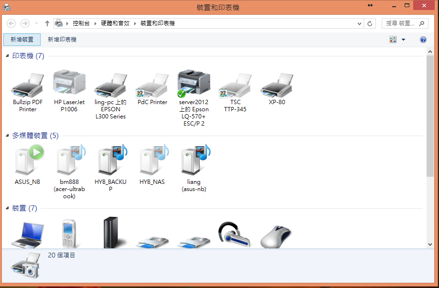Image resolution: width=439 pixels, height=288 pixels.
Task: Click the search magnifier icon
Action: click(421, 23)
